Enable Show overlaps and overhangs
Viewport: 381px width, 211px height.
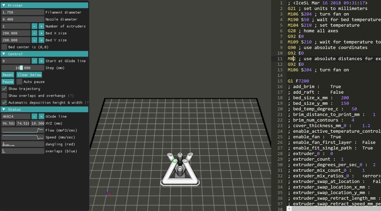click(x=4, y=96)
